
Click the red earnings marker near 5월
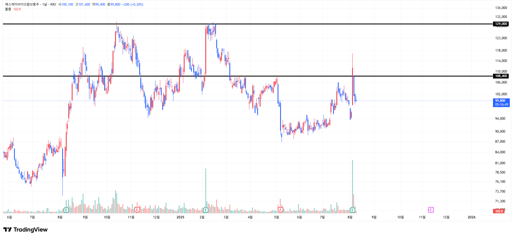pos(280,210)
